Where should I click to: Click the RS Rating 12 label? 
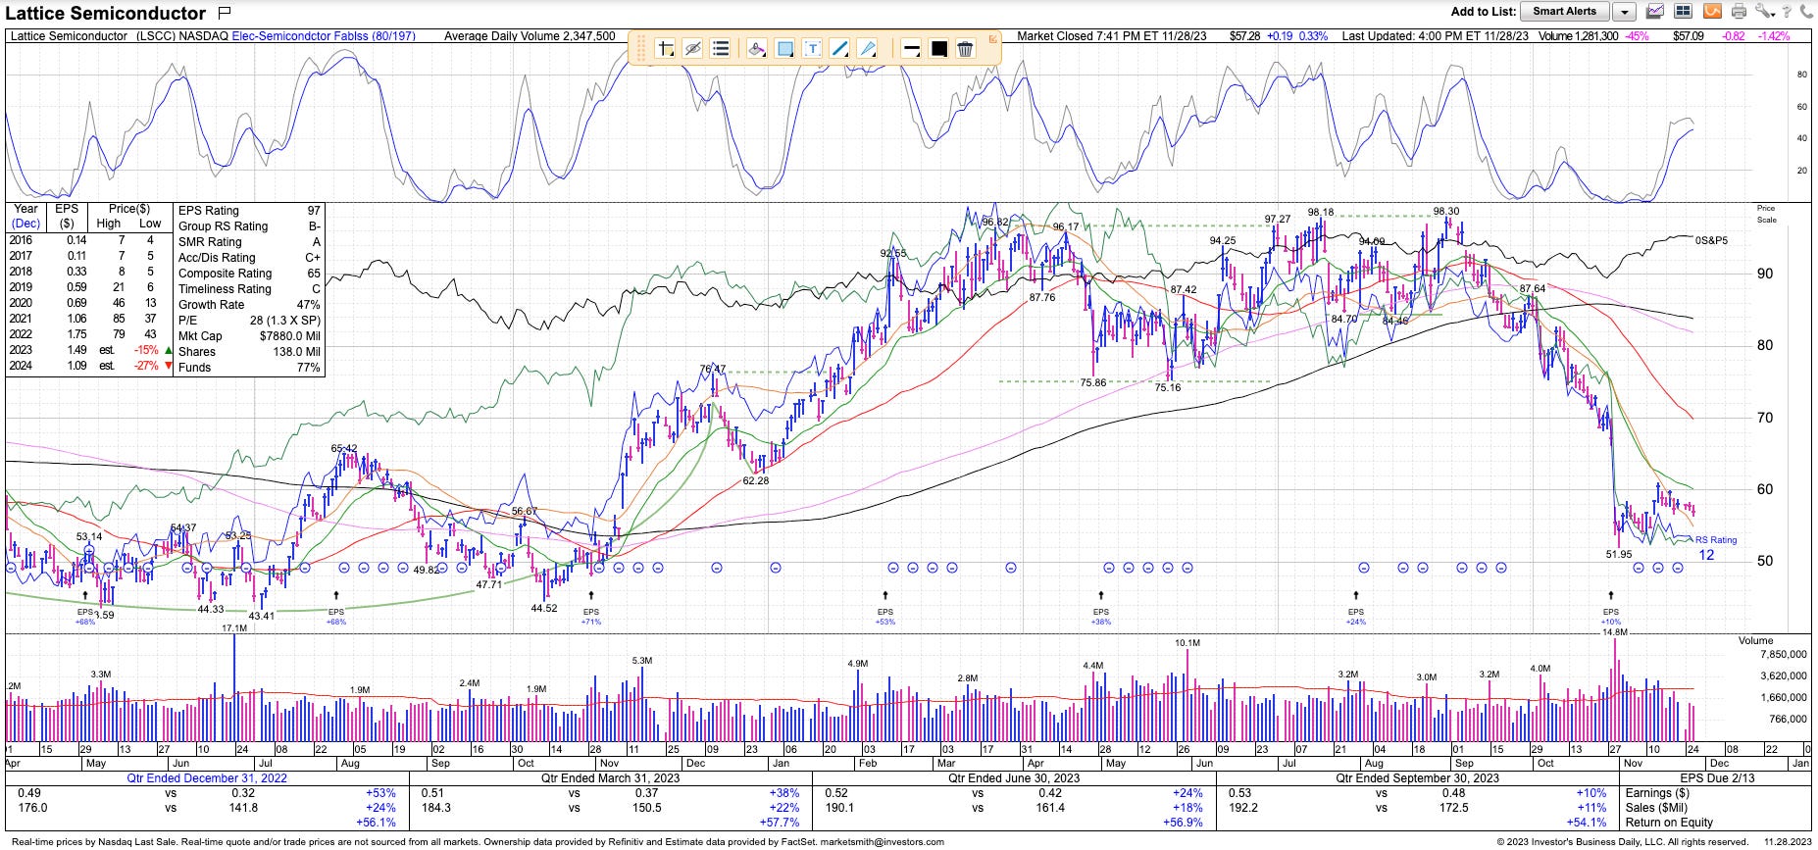coord(1714,548)
